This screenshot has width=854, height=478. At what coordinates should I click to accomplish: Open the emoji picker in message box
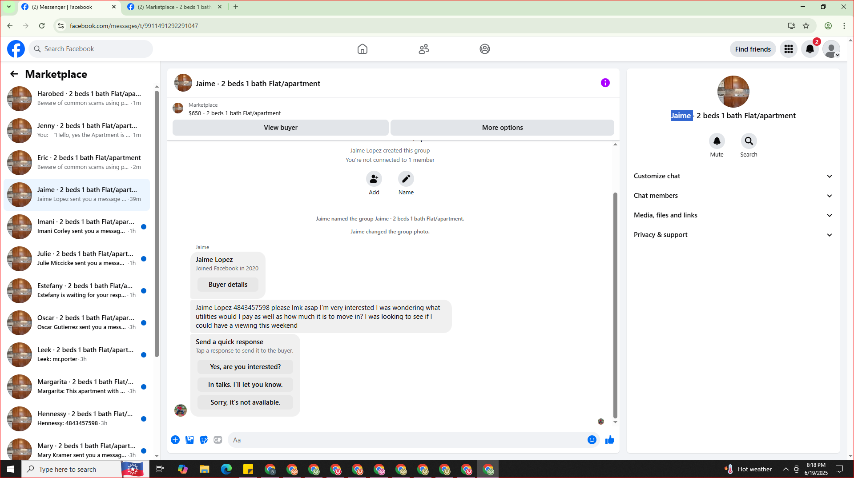tap(592, 440)
